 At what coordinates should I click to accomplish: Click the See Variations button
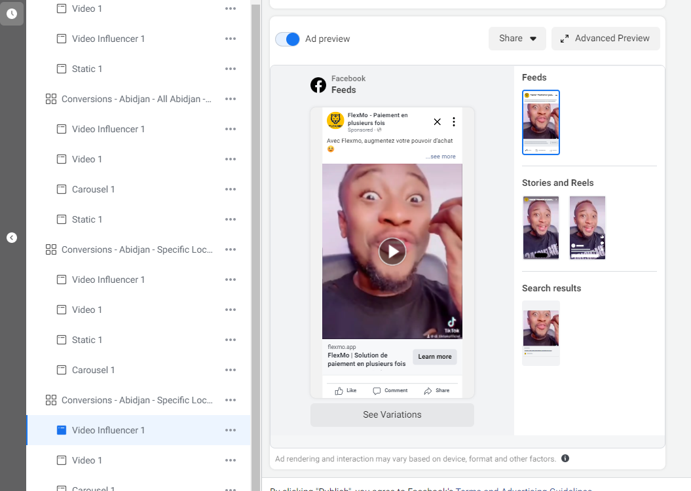click(392, 414)
